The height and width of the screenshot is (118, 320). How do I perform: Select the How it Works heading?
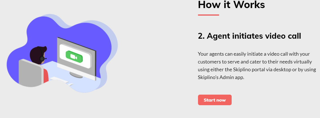pos(231,5)
